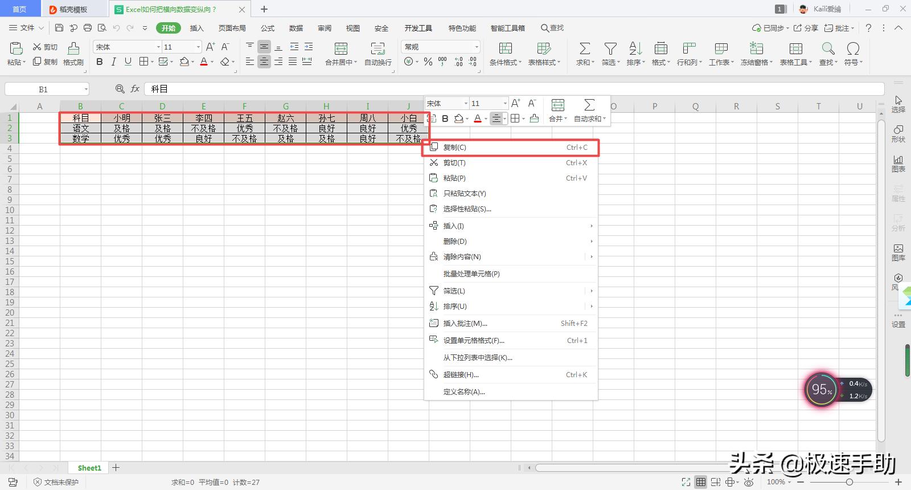Click the Sort (排序) icon
Viewport: 911px width, 490px height.
pos(635,49)
